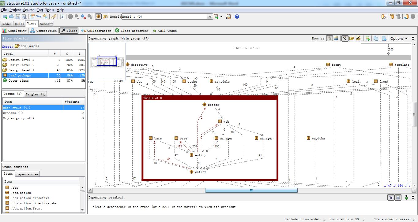This screenshot has width=418, height=222.
Task: Open the Call Graph view
Action: point(165,31)
